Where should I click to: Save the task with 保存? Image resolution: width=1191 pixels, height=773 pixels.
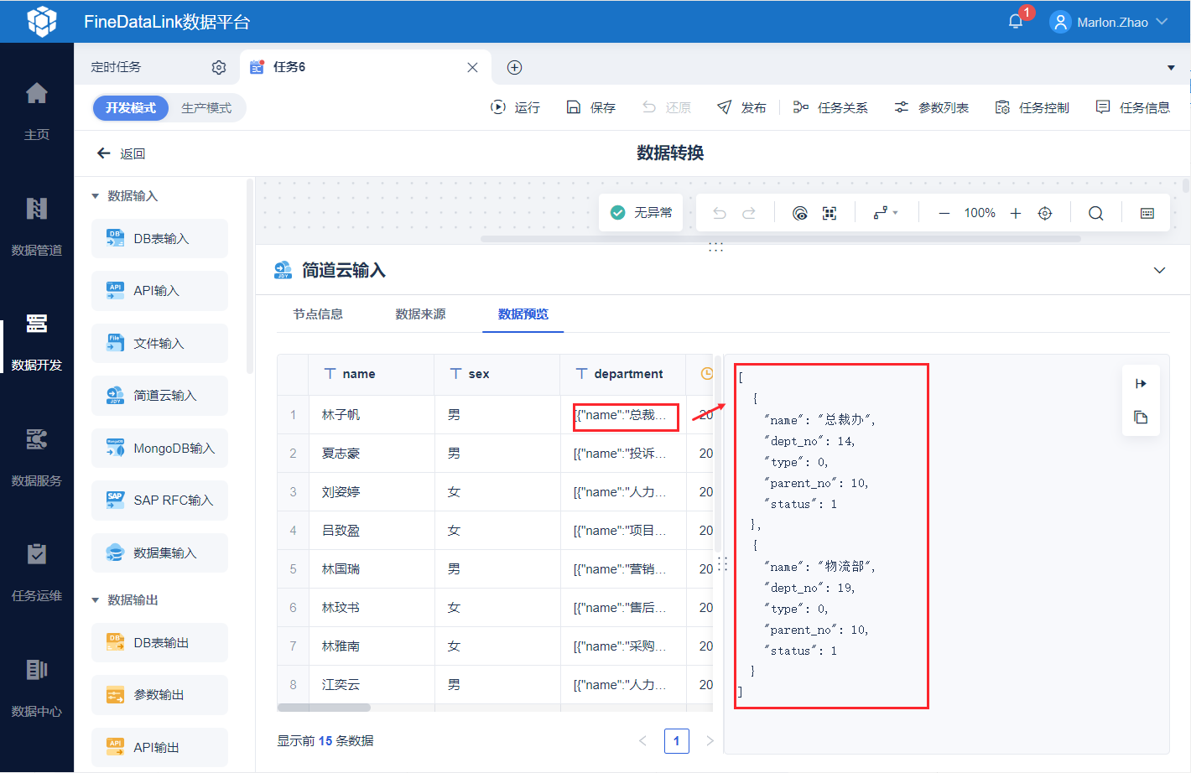point(590,107)
